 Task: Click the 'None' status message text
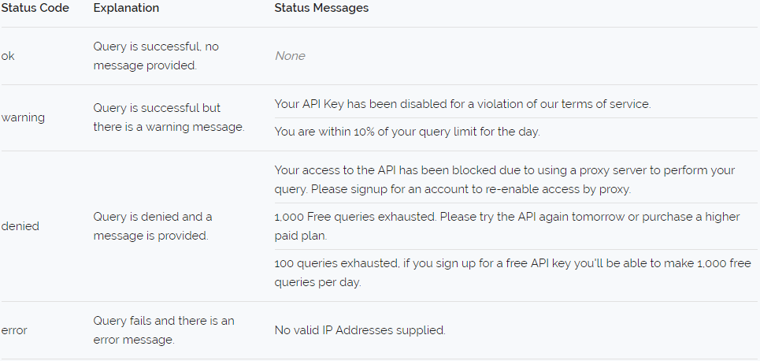pos(290,56)
